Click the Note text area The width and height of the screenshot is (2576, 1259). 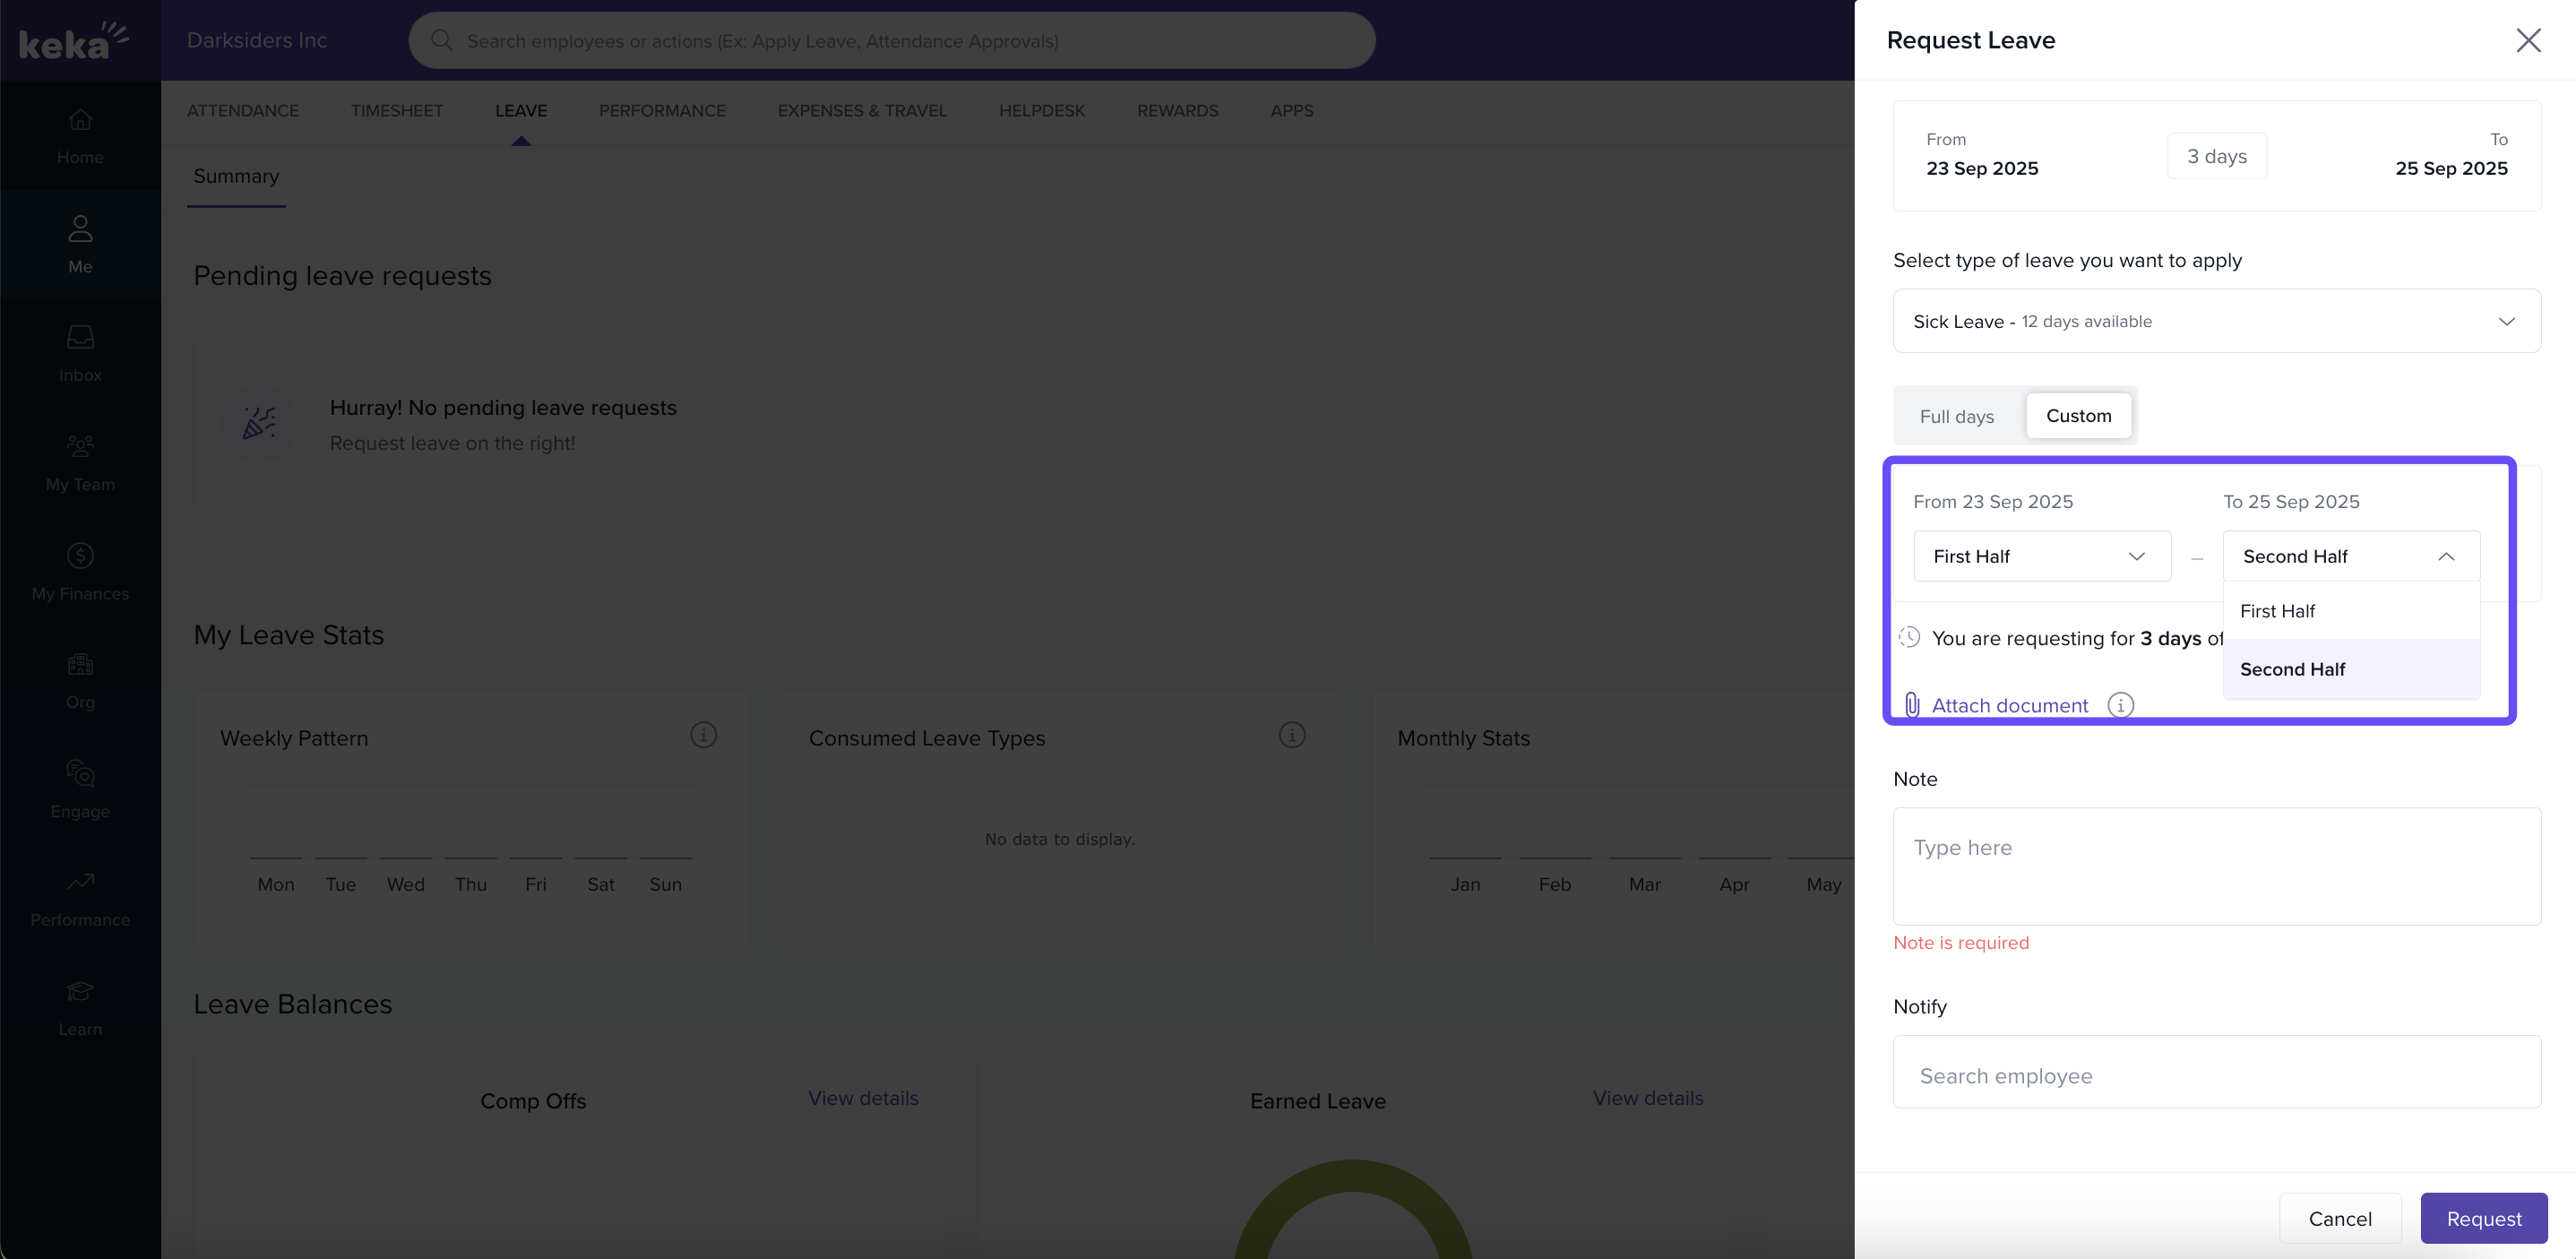click(2216, 866)
